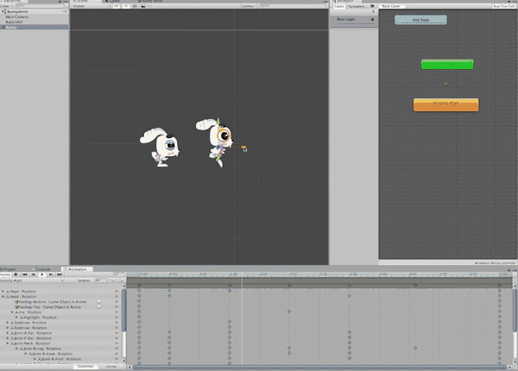
Task: Expand the Eyebrow : Position property
Action: [8, 323]
